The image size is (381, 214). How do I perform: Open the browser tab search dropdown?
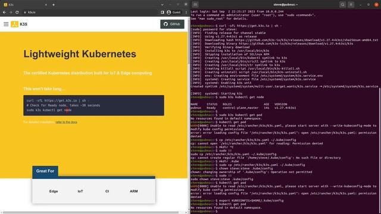162,5
